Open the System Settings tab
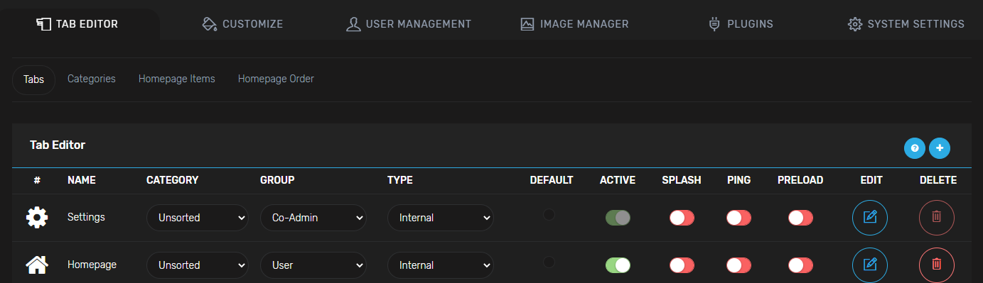Image resolution: width=983 pixels, height=283 pixels. 906,24
